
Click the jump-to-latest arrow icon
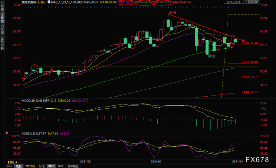[x=258, y=2]
